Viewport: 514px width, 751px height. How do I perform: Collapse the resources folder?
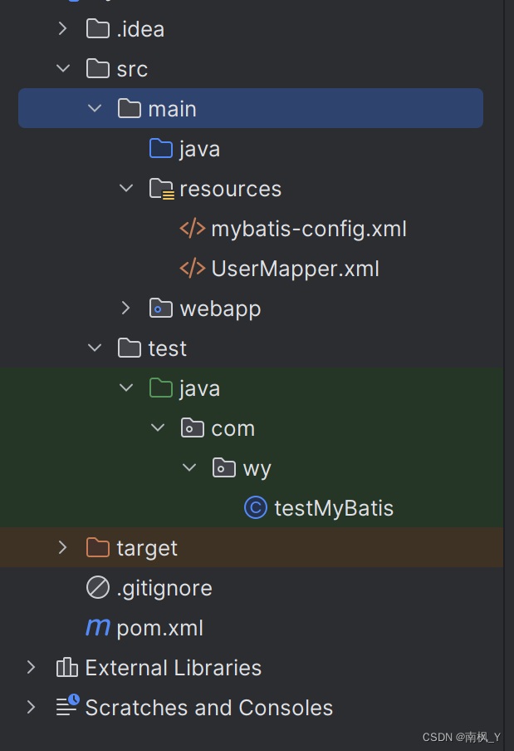(x=125, y=189)
